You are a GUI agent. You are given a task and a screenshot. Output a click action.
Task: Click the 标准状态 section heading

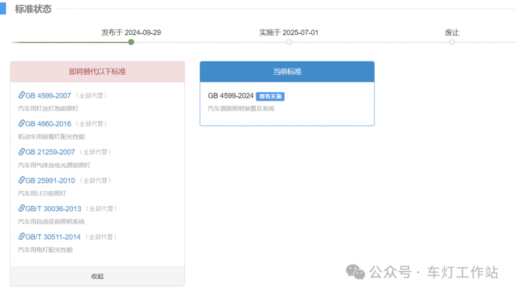coord(33,9)
